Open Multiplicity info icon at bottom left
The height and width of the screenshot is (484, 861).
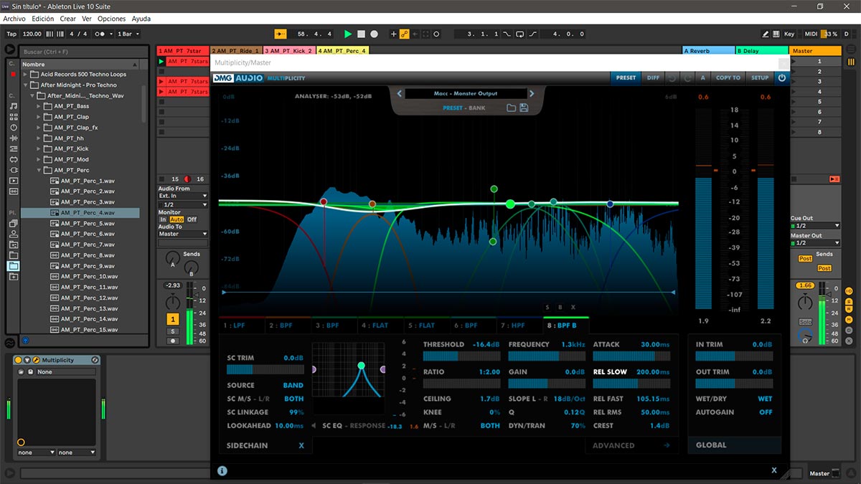point(222,470)
